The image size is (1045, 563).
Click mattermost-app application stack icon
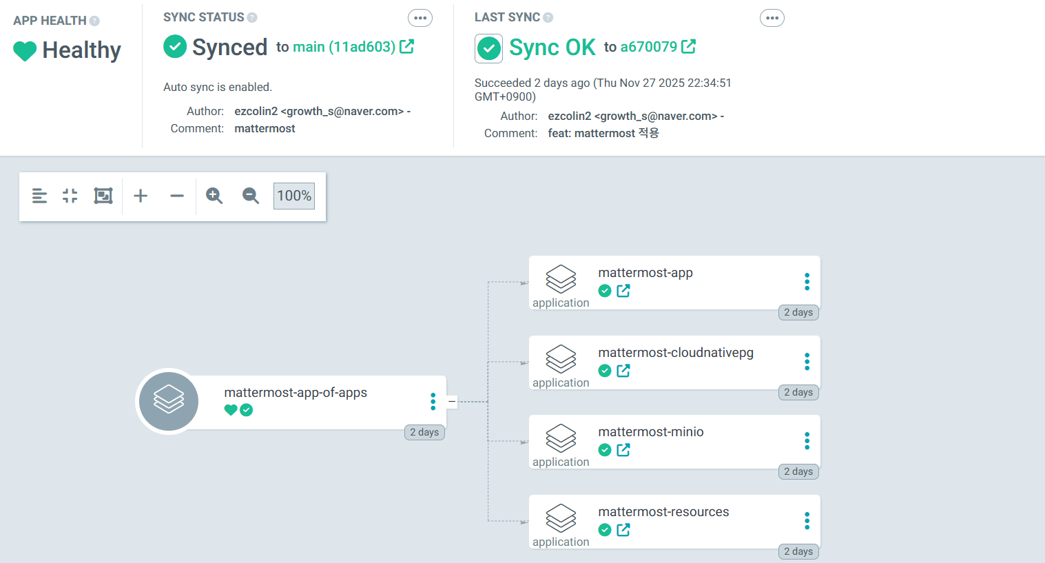click(561, 279)
